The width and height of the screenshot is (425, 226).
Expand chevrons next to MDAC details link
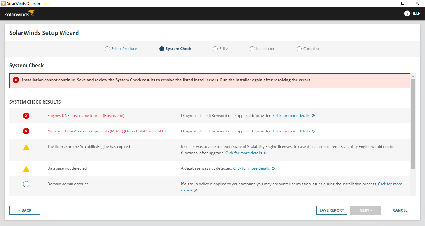pyautogui.click(x=313, y=131)
